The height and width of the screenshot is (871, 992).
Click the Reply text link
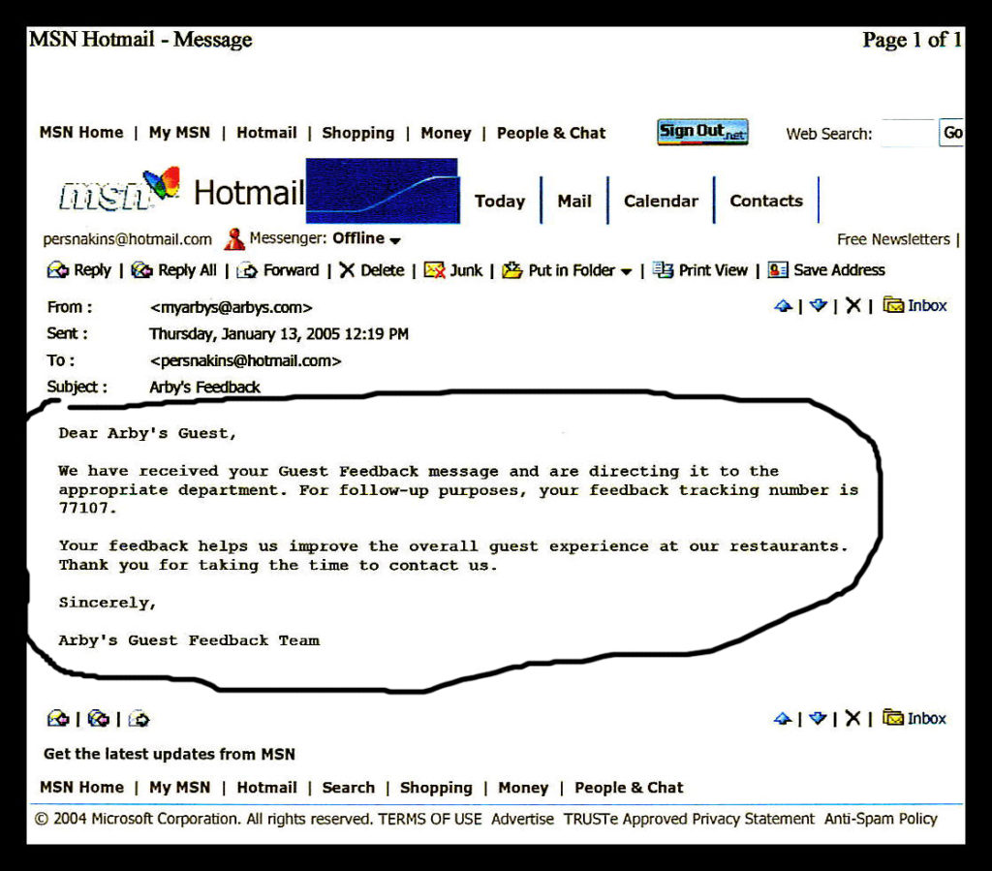click(92, 270)
